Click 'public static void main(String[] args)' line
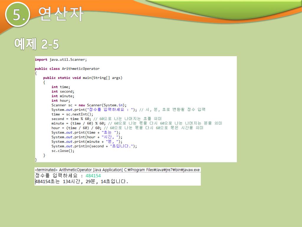Screen dimensions: 302x227 [x=83, y=78]
